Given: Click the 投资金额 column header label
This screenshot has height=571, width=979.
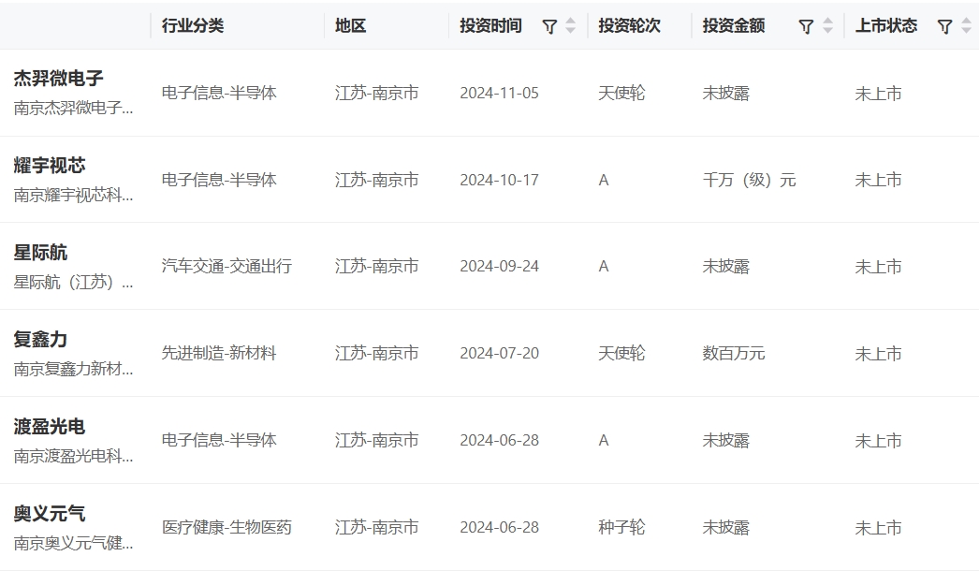Looking at the screenshot, I should click(x=734, y=25).
